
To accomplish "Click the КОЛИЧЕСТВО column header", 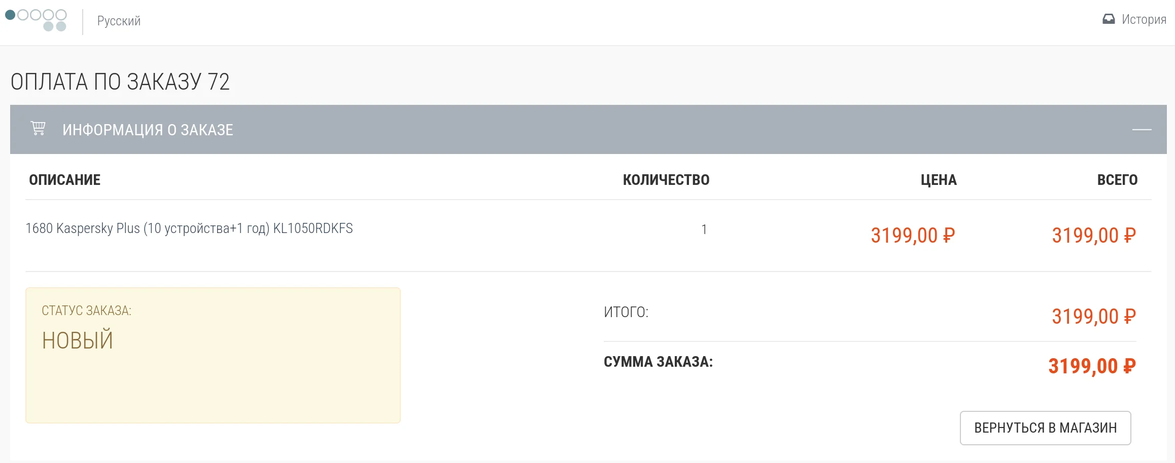I will click(x=666, y=180).
